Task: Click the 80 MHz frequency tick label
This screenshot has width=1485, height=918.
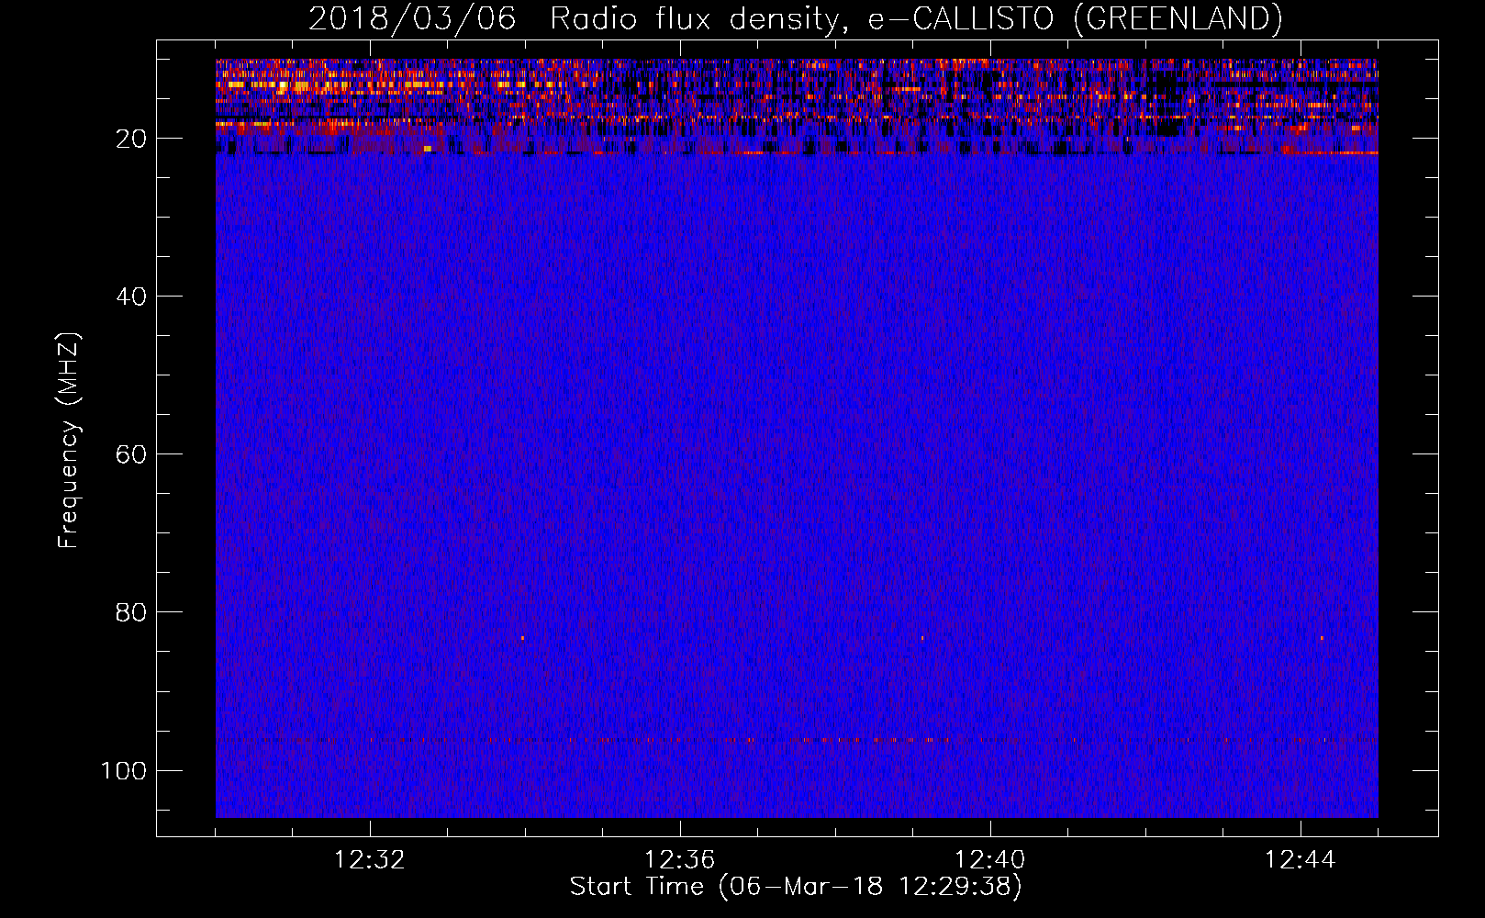Action: pyautogui.click(x=131, y=612)
